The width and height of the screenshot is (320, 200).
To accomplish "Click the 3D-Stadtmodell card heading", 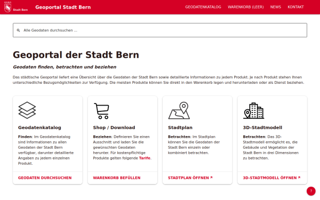I will click(x=262, y=127).
